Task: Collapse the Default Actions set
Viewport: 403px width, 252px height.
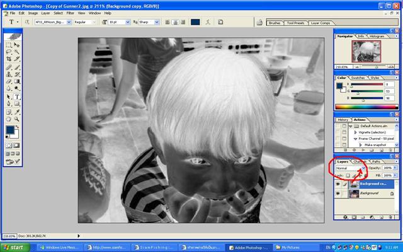Action: tap(350, 126)
